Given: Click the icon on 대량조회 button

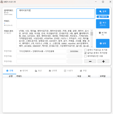Looking at the screenshot, I should tap(99, 17).
